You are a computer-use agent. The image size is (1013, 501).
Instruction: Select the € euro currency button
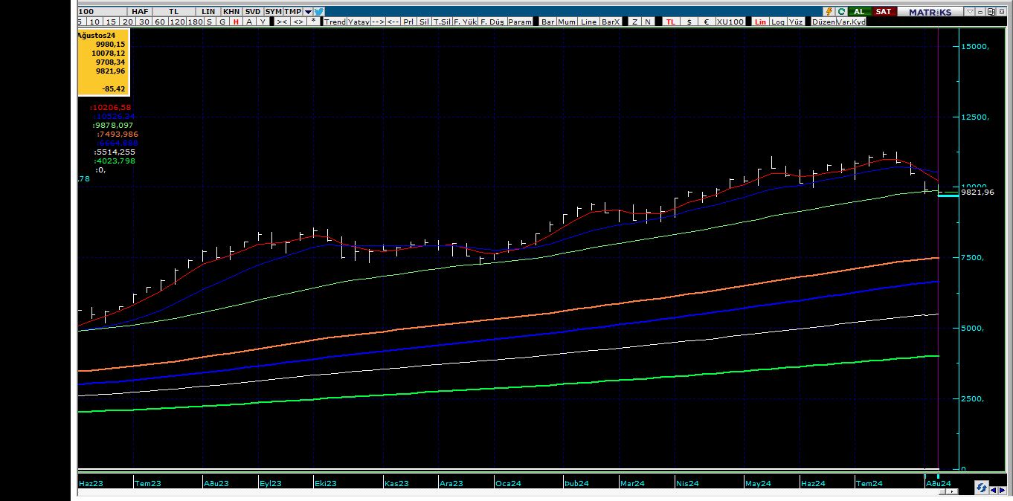pos(707,22)
